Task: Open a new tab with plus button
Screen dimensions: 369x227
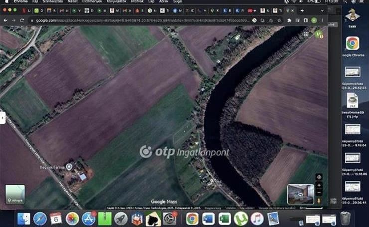Action: coord(302,10)
